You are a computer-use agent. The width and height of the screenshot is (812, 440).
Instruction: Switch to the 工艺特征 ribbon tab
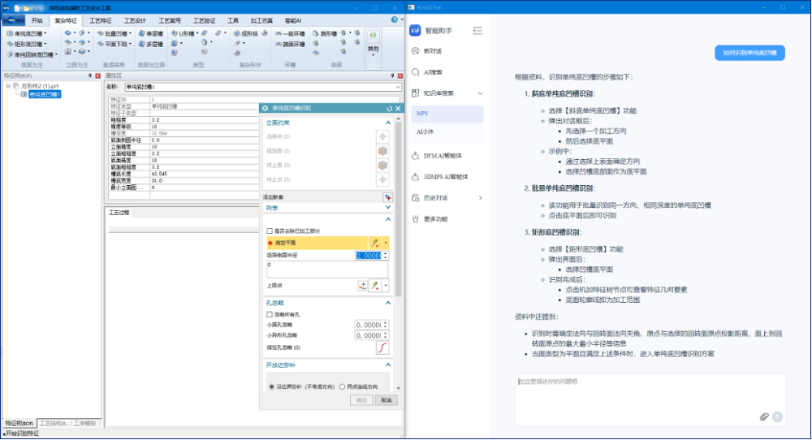[x=101, y=21]
